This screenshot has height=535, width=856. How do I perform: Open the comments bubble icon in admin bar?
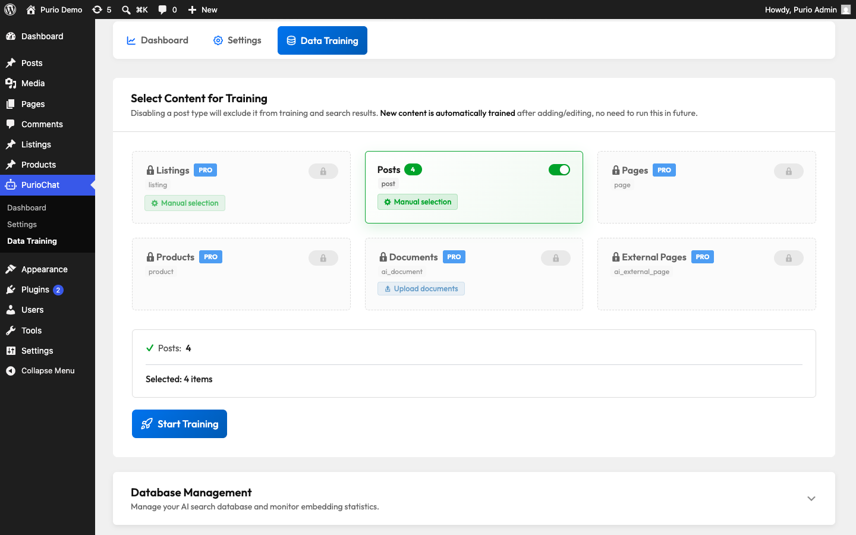[162, 10]
